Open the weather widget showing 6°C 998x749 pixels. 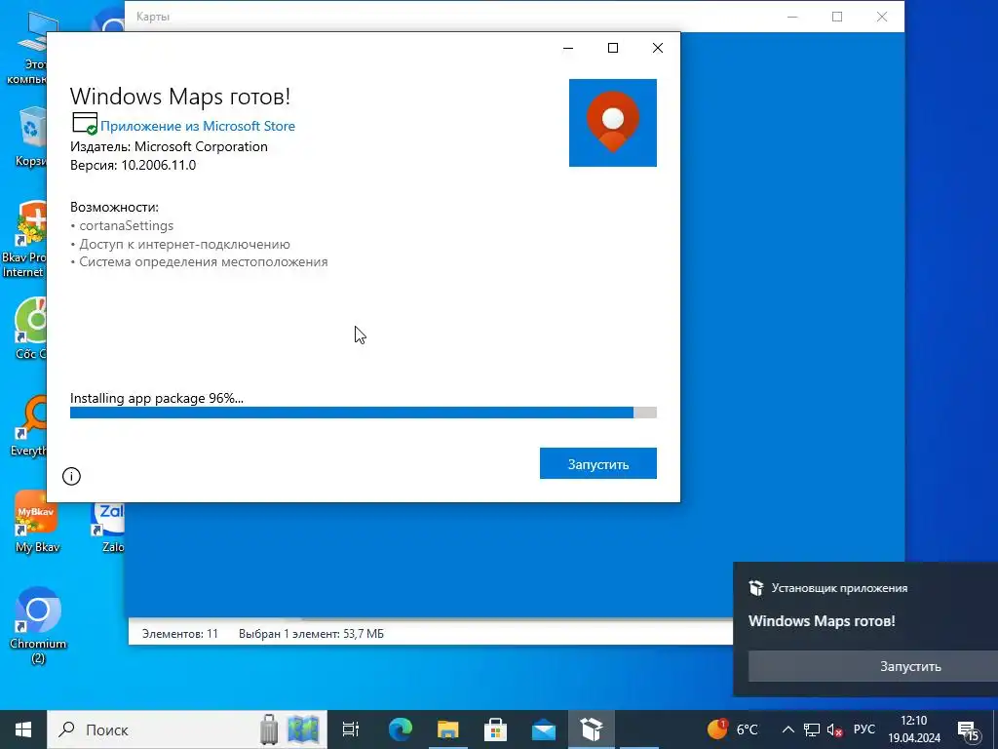(x=733, y=729)
